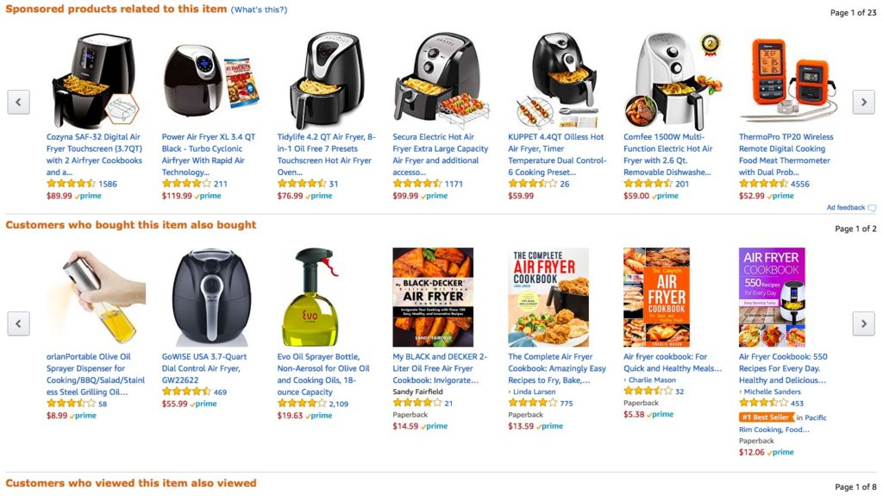The height and width of the screenshot is (496, 883).
Task: Click the Comfee 1500W air fryer image
Action: [x=671, y=80]
